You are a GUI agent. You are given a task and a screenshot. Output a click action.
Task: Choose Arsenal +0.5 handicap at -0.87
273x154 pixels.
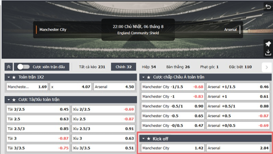tap(238, 116)
